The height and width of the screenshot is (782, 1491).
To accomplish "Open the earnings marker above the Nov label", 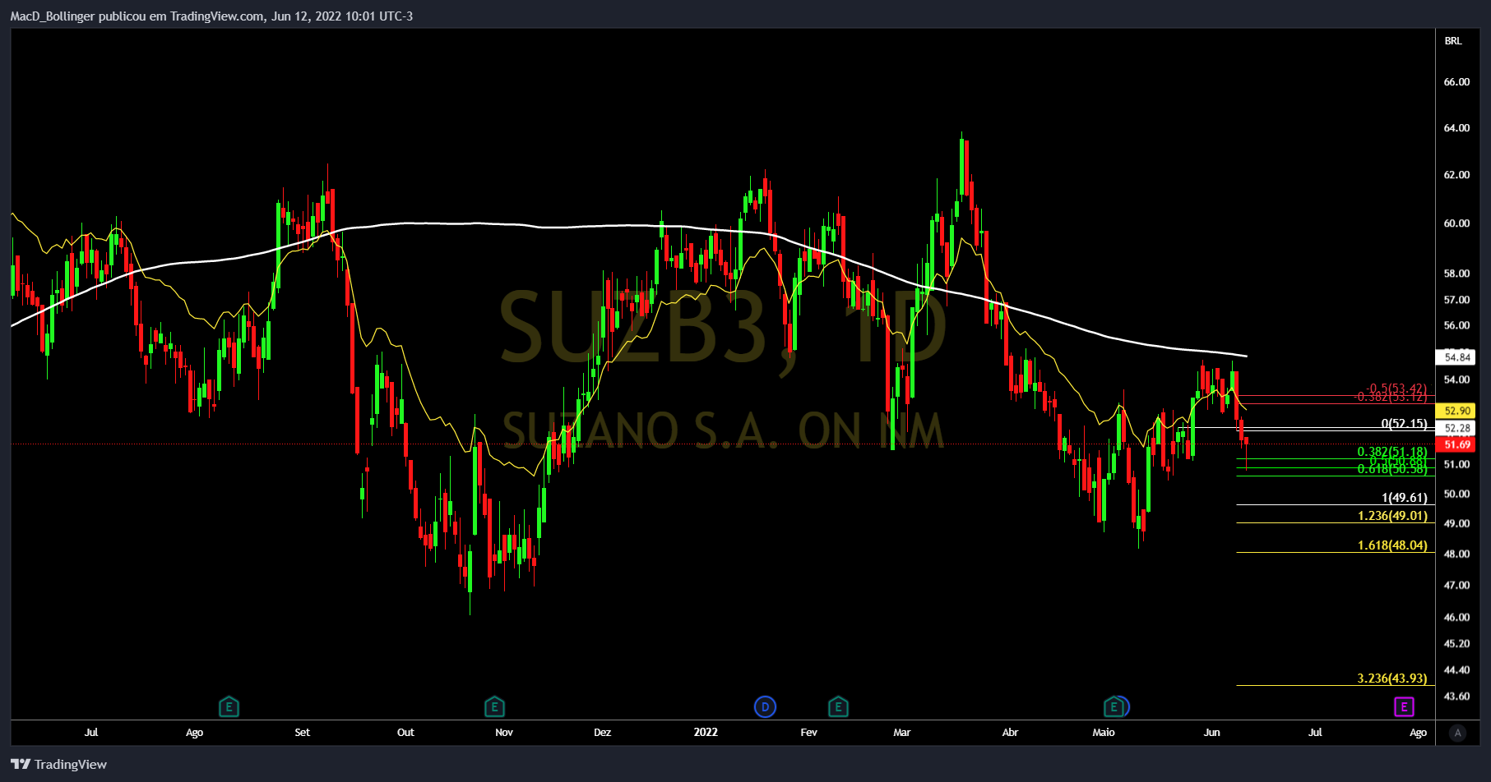I will [494, 706].
